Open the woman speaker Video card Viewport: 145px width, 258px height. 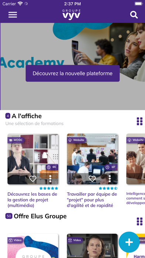(x=92, y=246)
